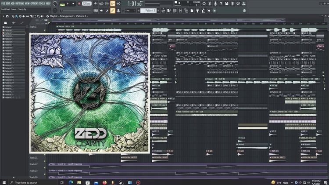The height and width of the screenshot is (185, 329).
Task: Toggle playlist magnet snap icon
Action: pos(7,16)
